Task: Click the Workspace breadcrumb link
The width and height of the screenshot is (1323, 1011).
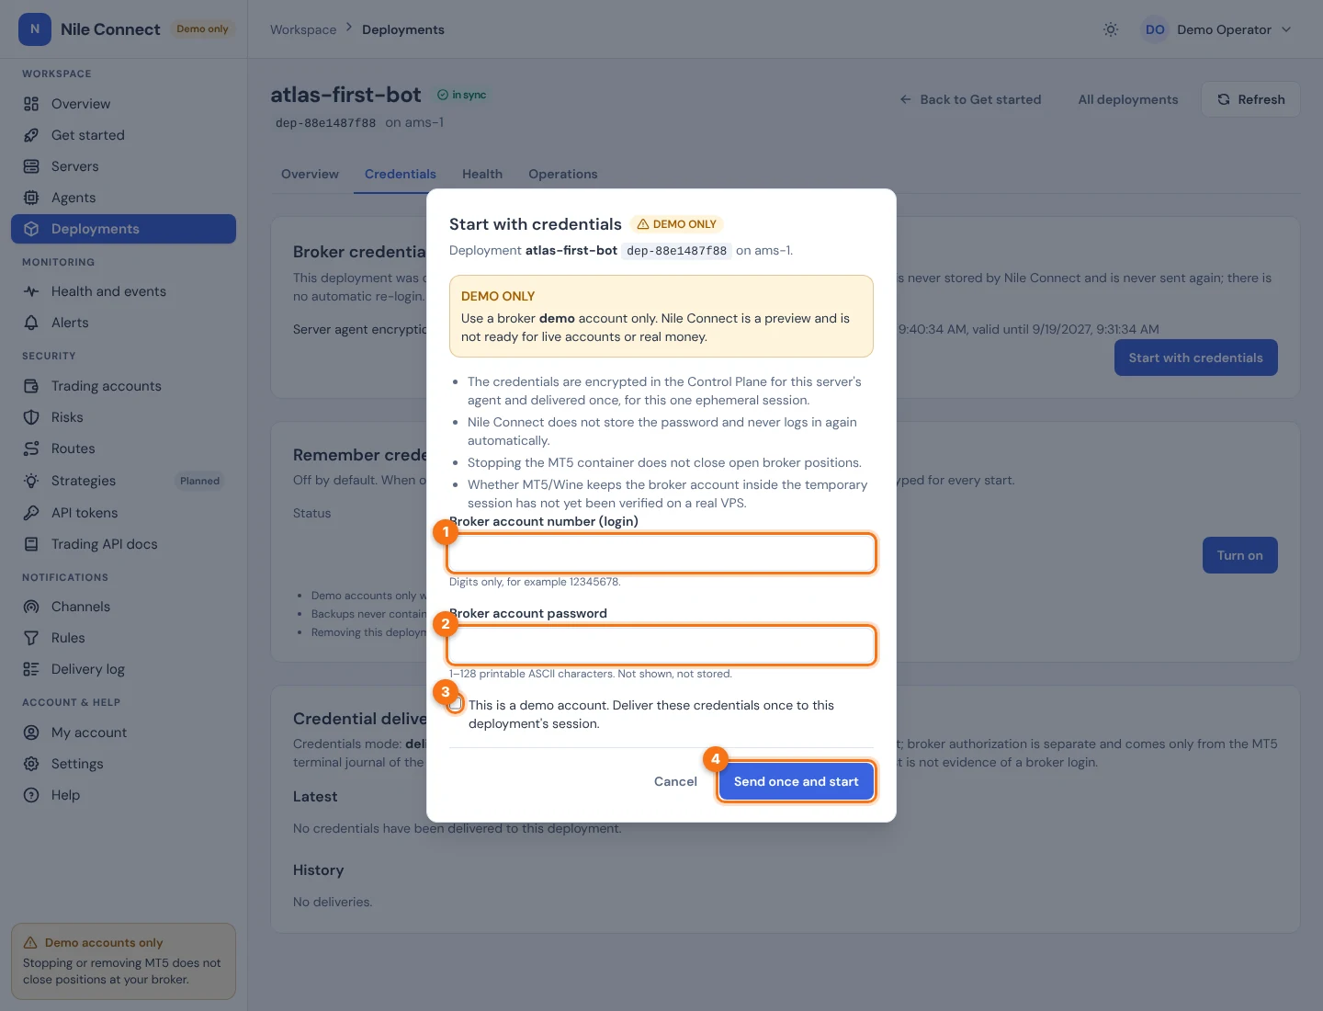Action: [303, 29]
